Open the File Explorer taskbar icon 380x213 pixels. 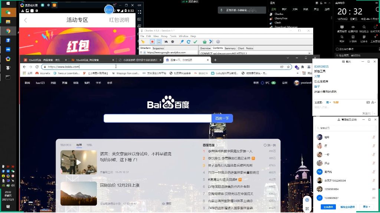pyautogui.click(x=8, y=21)
